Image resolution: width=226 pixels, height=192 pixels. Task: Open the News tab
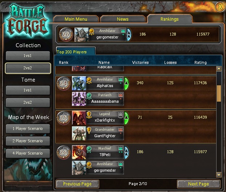coord(123,19)
